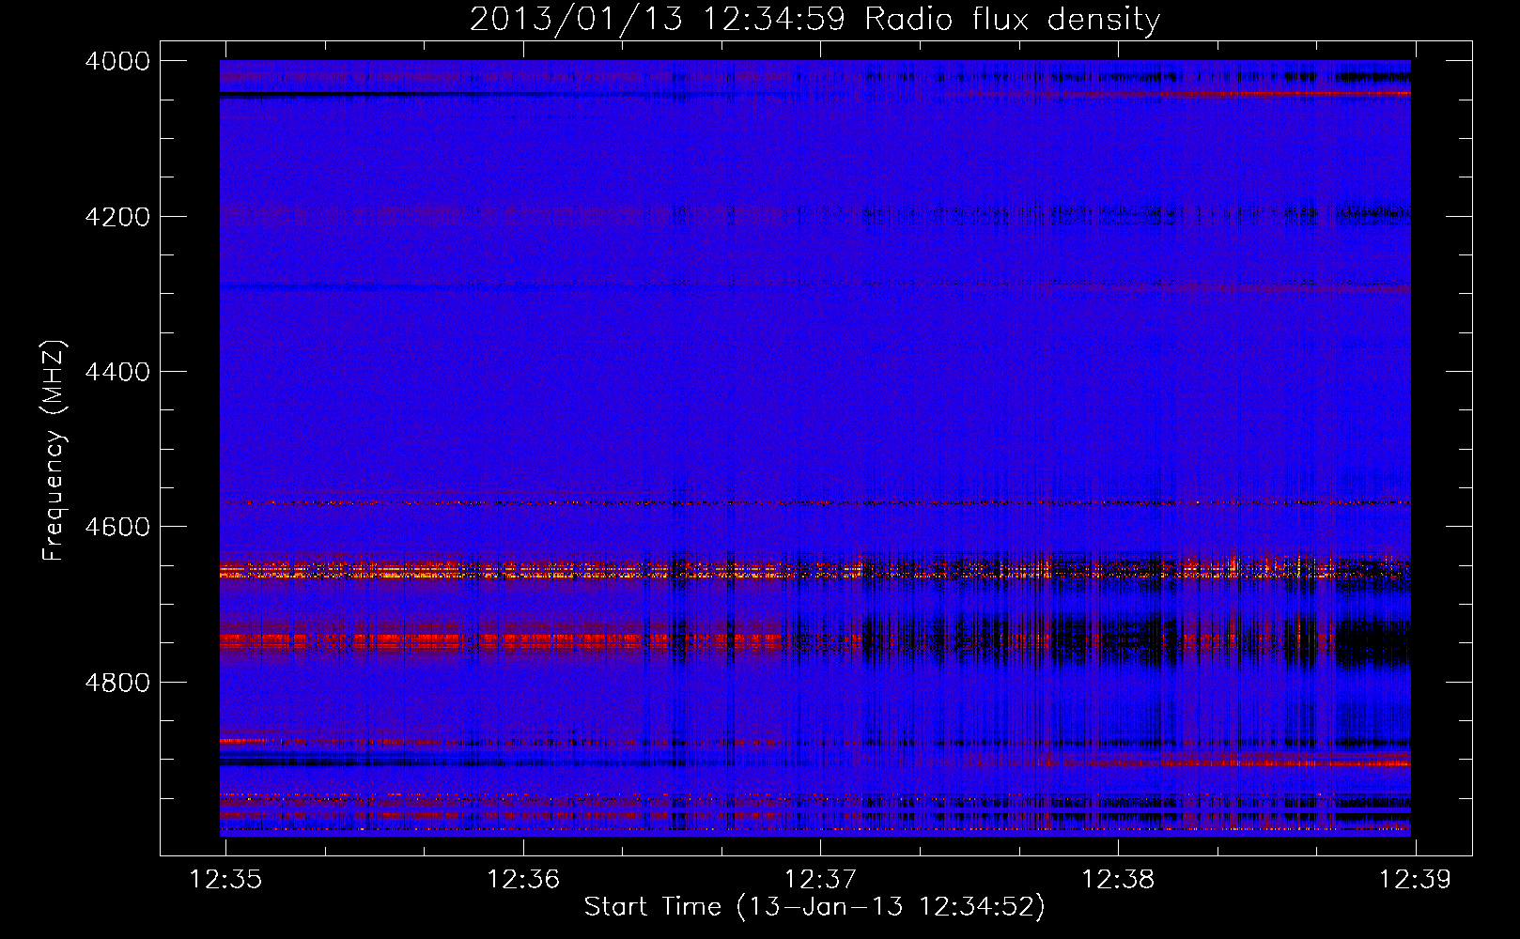Select the 4200 frequency tick label

(117, 217)
